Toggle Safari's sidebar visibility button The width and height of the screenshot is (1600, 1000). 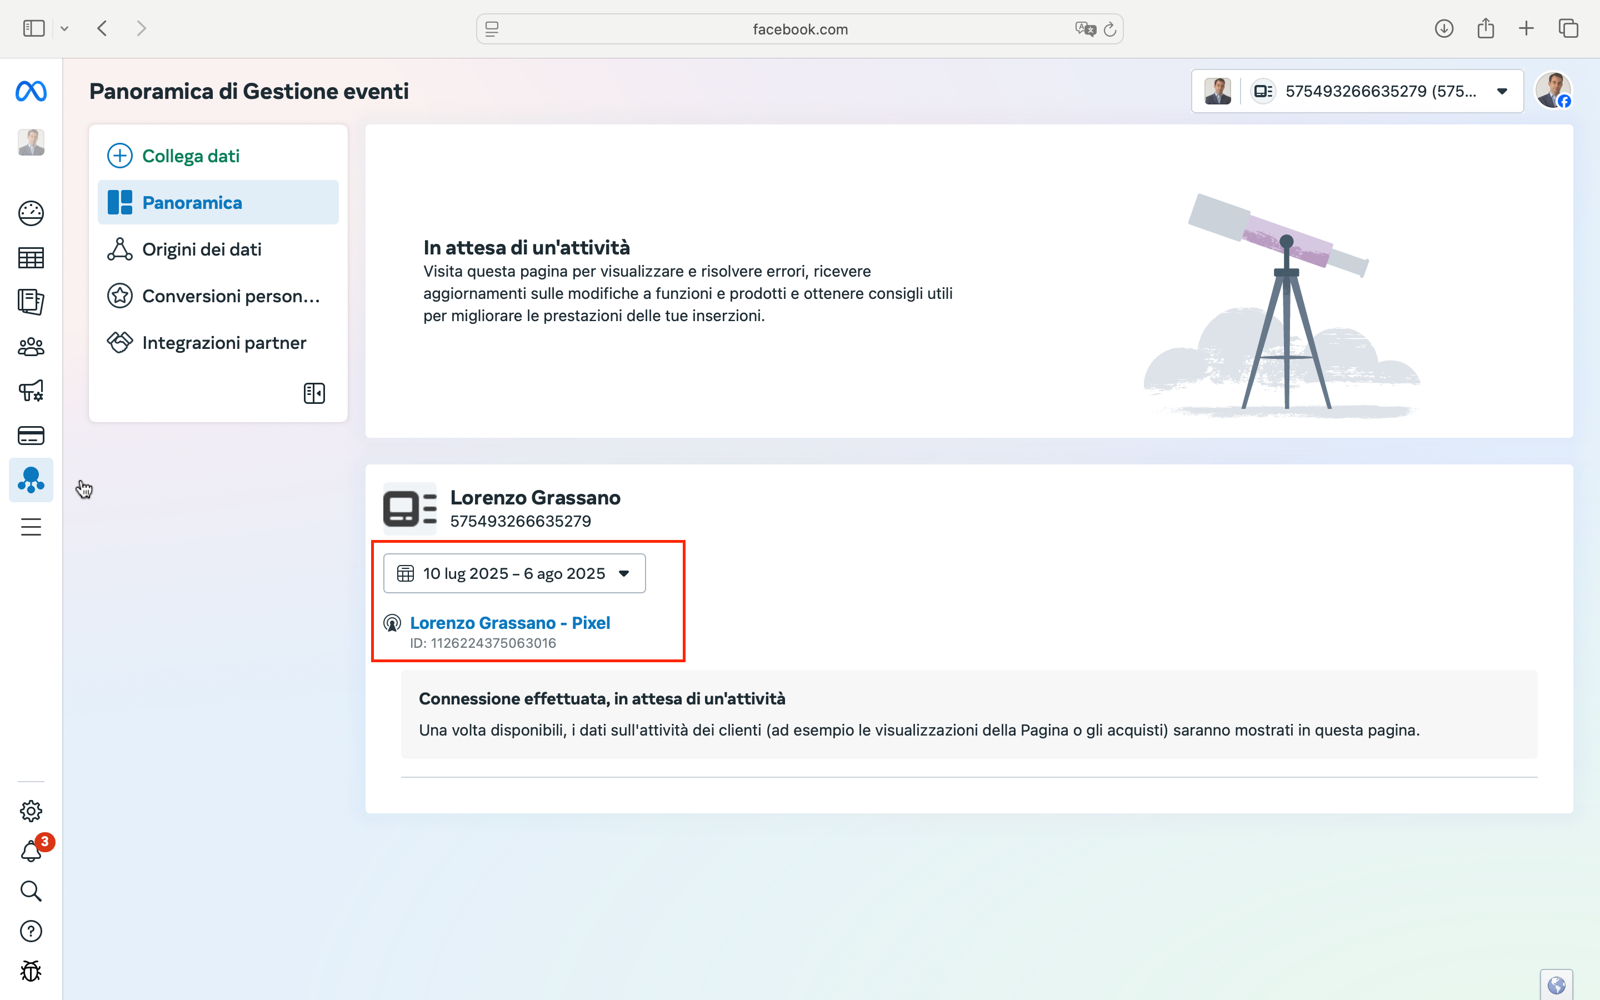click(34, 28)
